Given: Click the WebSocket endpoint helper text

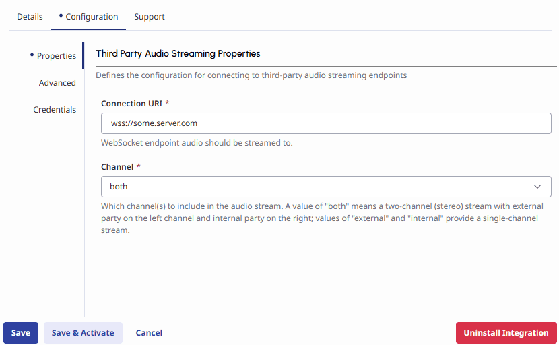Looking at the screenshot, I should click(197, 143).
